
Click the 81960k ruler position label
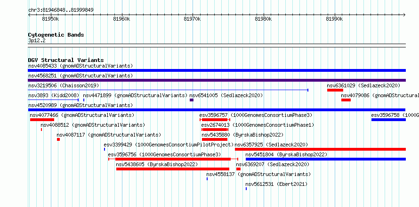pos(121,19)
